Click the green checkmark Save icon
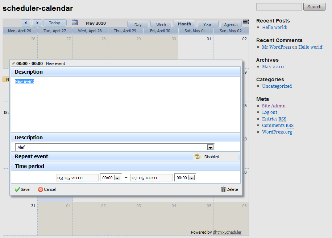Screen dimensions: 332x238 click(x=17, y=189)
